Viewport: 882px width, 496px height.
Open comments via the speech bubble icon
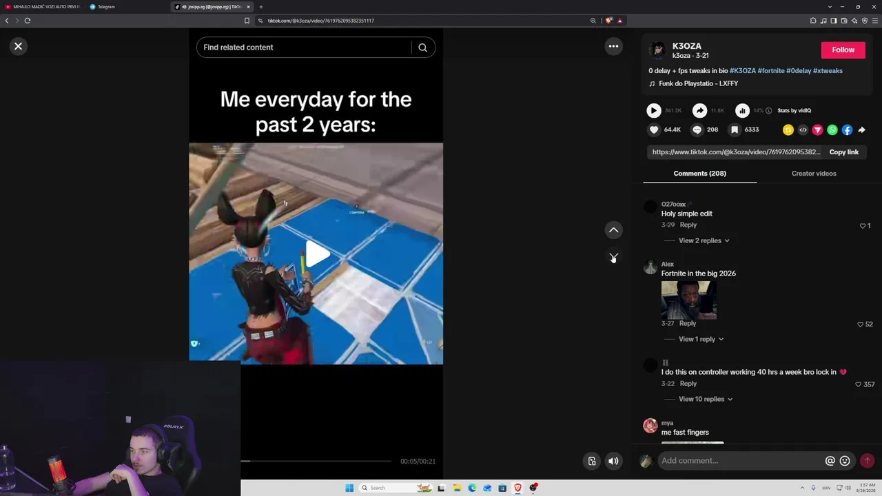pyautogui.click(x=697, y=130)
